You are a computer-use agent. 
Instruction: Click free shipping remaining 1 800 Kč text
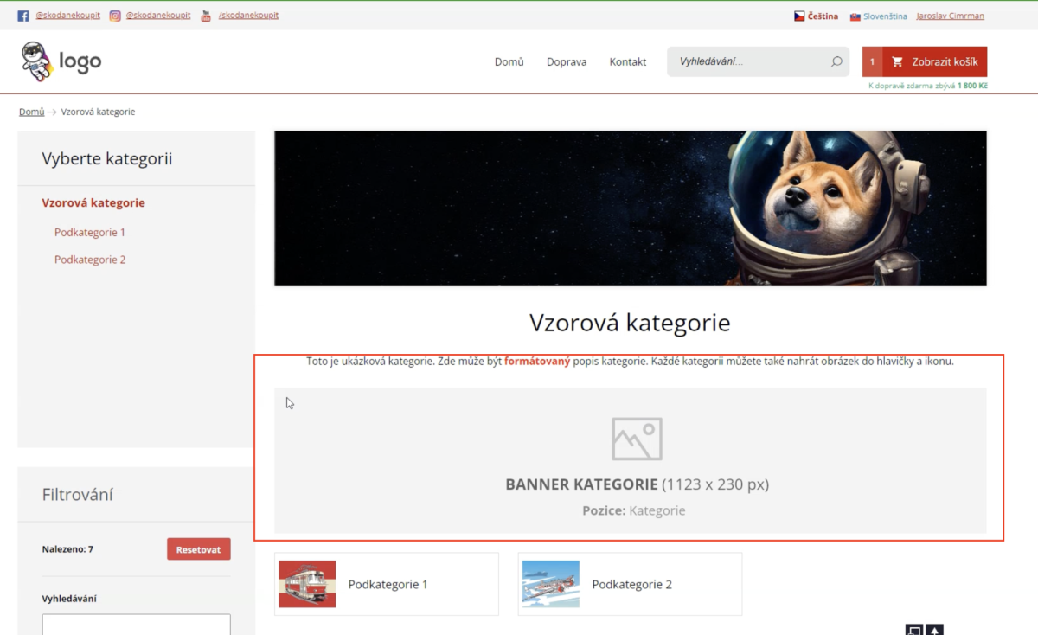[x=927, y=86]
